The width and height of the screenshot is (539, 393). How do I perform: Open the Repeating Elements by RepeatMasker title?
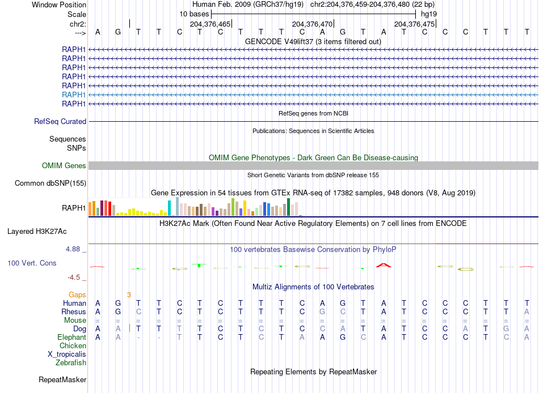[x=314, y=372]
